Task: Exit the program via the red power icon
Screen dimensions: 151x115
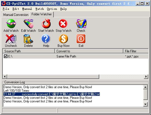Action: 81,39
